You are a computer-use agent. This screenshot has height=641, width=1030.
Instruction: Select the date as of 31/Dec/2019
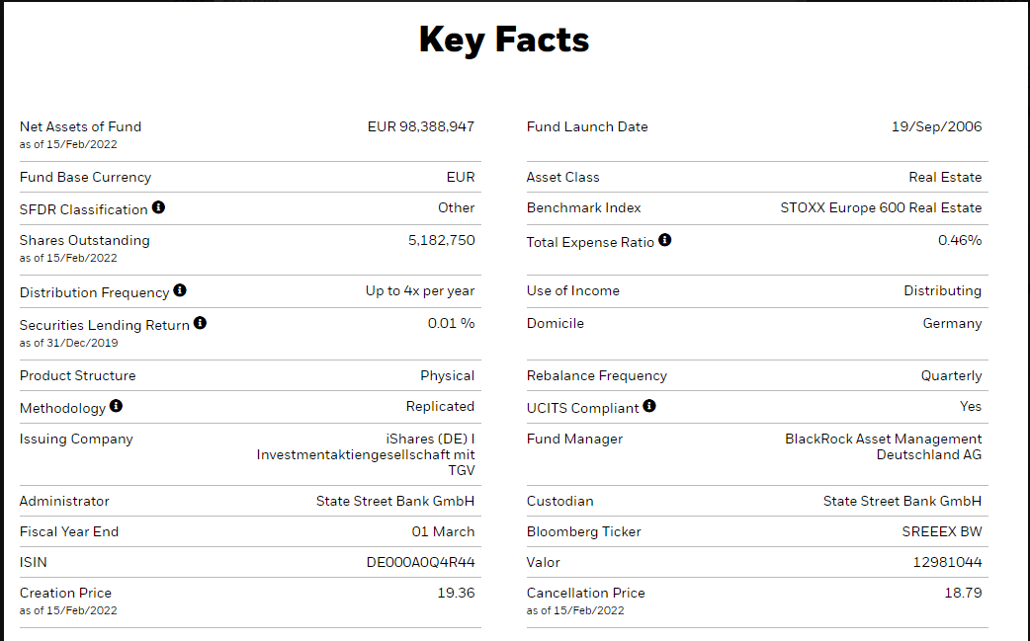coord(69,343)
